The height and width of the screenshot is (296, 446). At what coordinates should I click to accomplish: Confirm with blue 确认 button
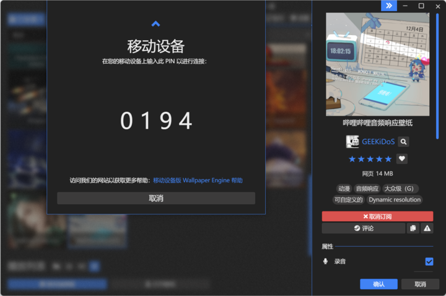point(378,284)
